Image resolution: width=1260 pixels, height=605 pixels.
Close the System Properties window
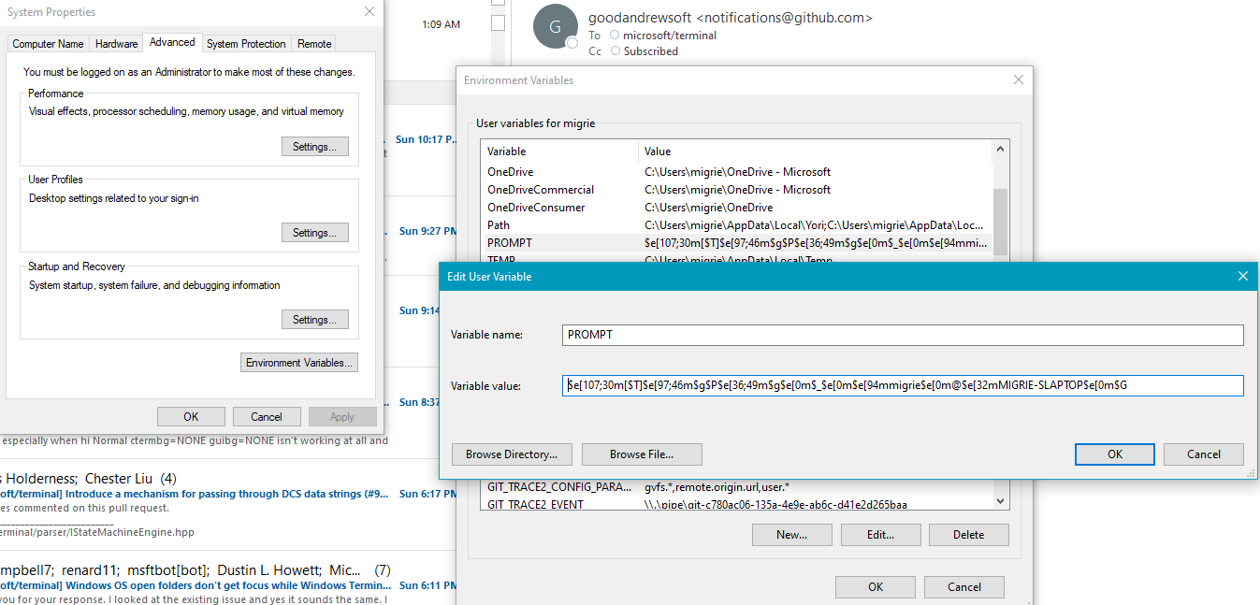[x=369, y=12]
